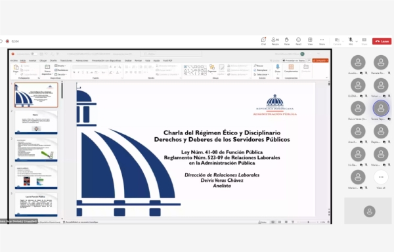Screen dimensions: 394x252
Task: Raise your hand in the meeting
Action: pos(287,41)
